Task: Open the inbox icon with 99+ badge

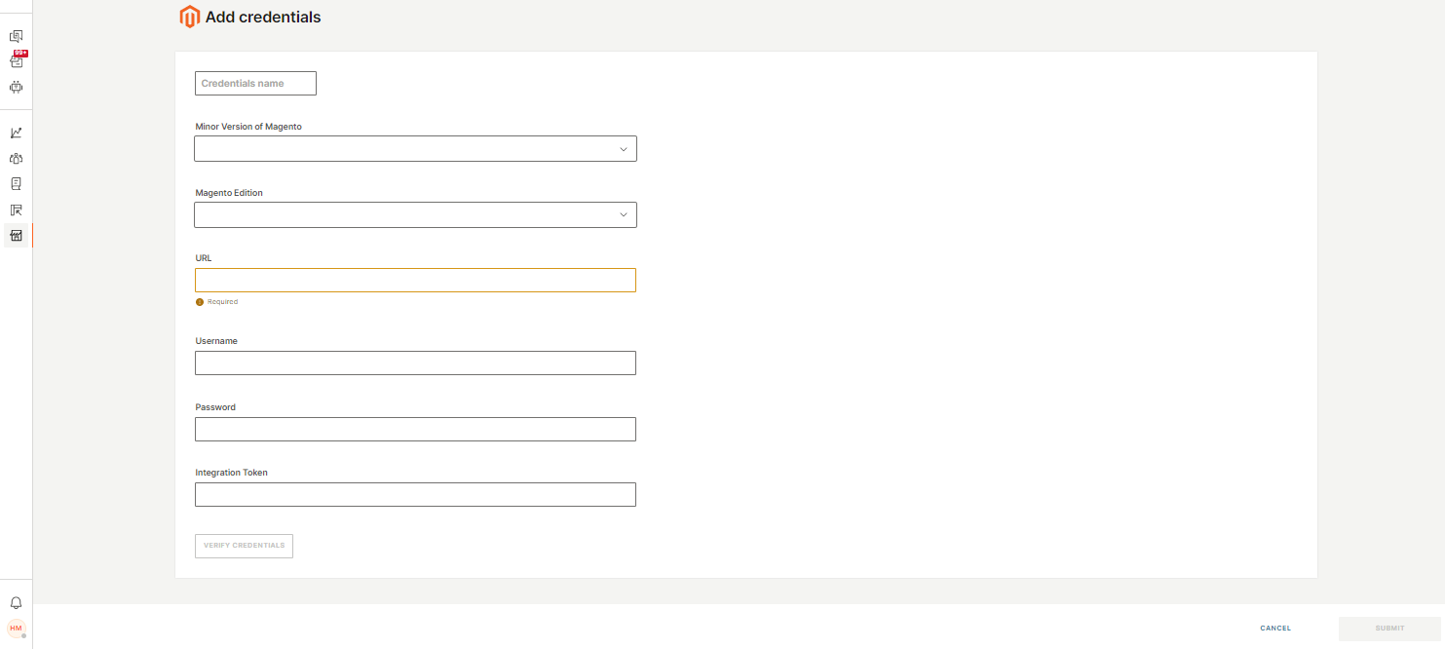Action: tap(16, 61)
